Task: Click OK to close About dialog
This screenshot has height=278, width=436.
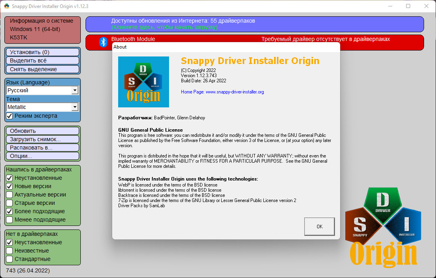Action: click(x=319, y=227)
